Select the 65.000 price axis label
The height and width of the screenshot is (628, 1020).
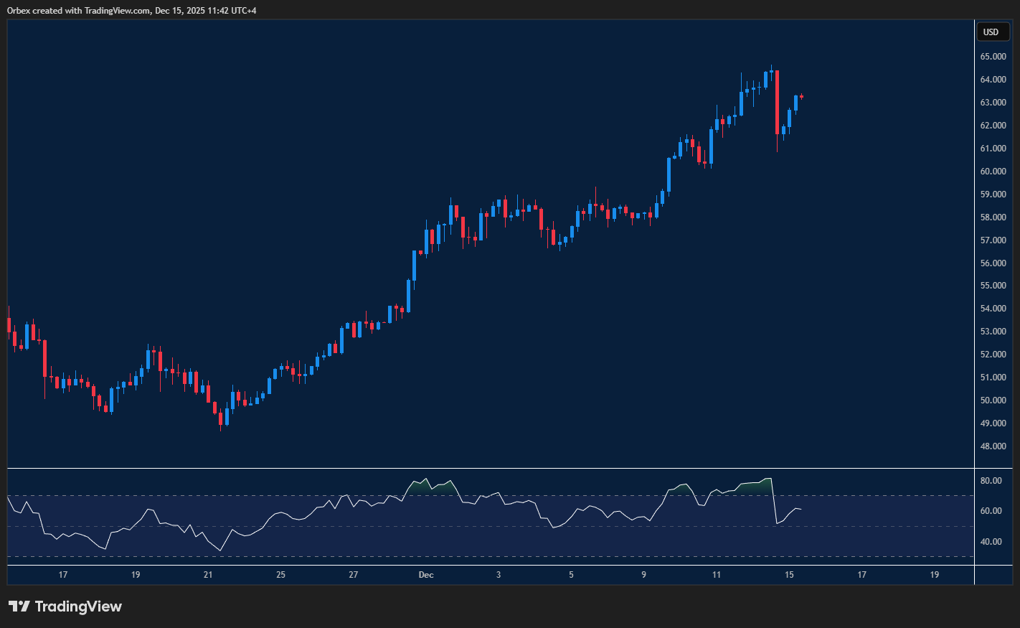click(x=993, y=57)
